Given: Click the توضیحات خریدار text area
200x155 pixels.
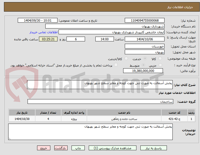Looking at the screenshot, I should click(90, 132).
